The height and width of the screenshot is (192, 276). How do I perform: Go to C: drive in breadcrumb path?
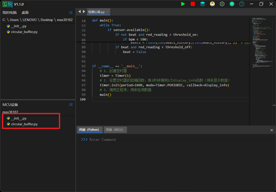[4, 20]
